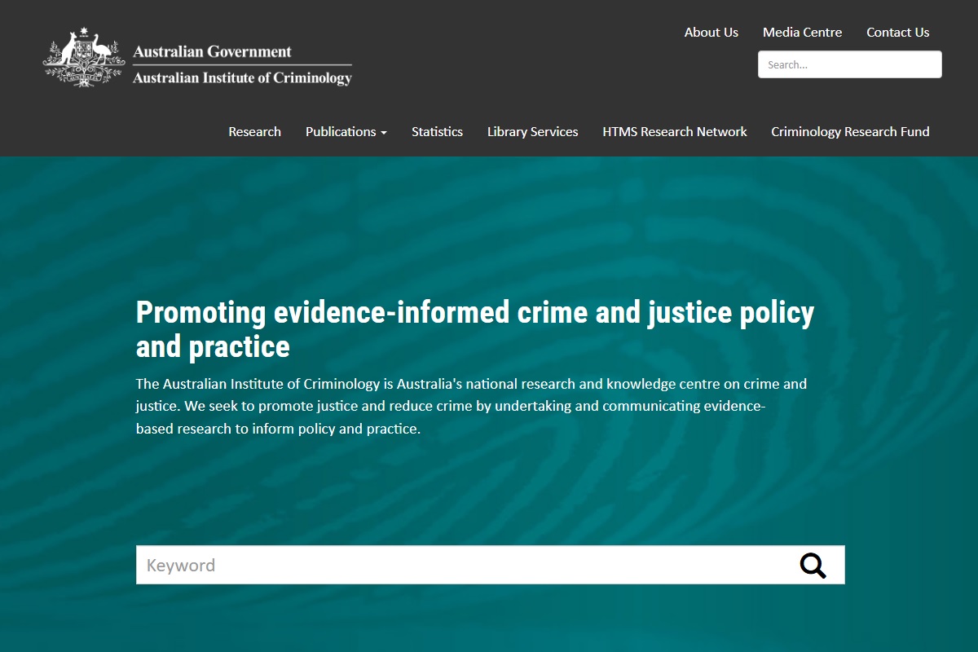Screen dimensions: 978x652
Task: Click the institute description paragraph text
Action: point(471,406)
